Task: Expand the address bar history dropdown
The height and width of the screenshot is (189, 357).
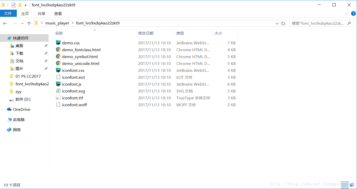Action: tap(277, 23)
